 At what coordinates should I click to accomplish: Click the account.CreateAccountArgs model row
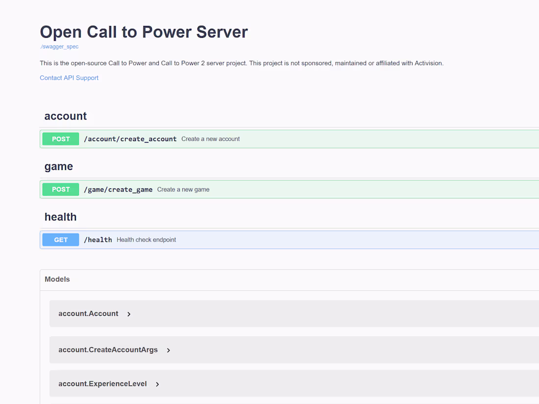pos(108,350)
